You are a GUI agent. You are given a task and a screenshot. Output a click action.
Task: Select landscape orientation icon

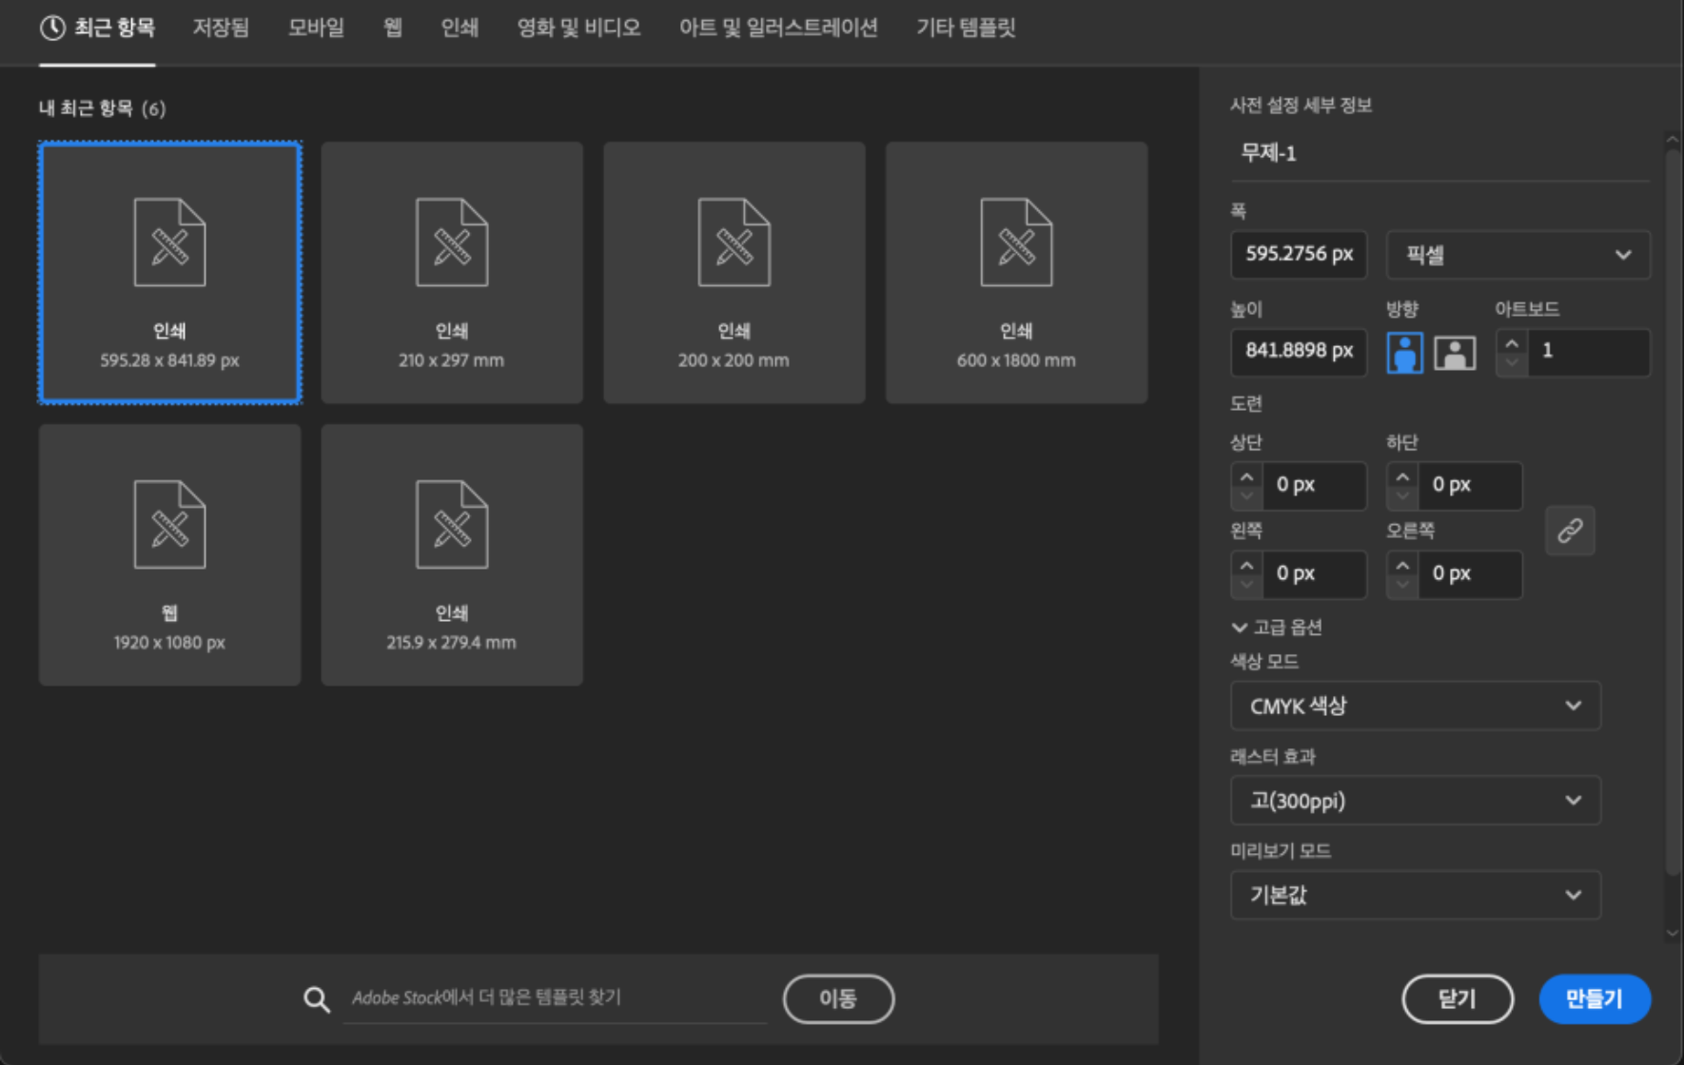click(x=1455, y=353)
